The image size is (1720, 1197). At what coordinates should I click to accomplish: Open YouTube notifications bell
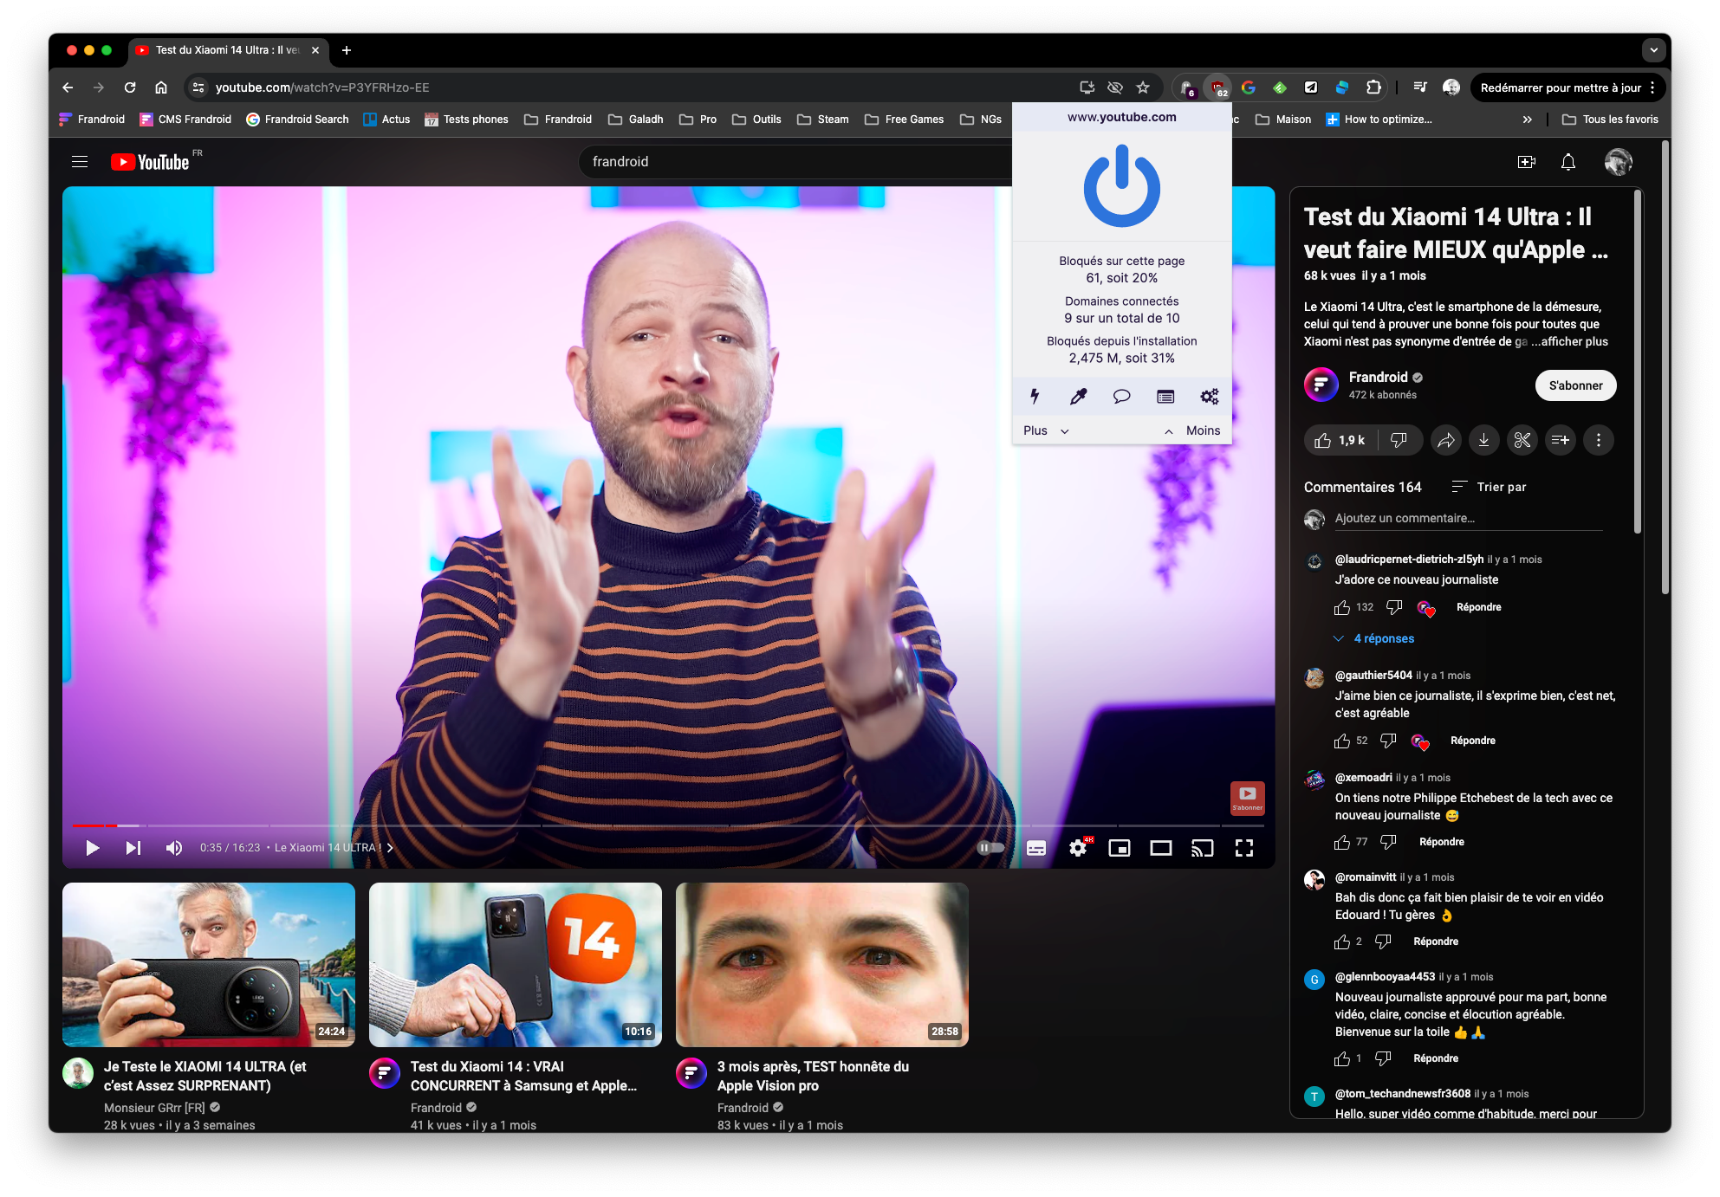pos(1567,162)
